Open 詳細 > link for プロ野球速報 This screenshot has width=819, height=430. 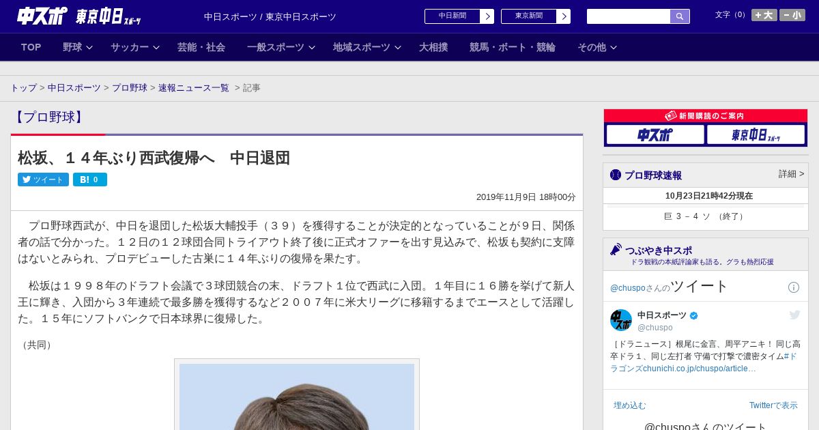(x=791, y=174)
